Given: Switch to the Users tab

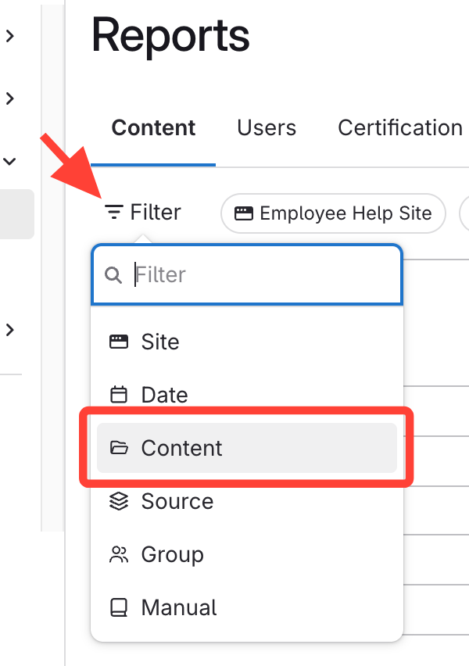Looking at the screenshot, I should coord(267,128).
